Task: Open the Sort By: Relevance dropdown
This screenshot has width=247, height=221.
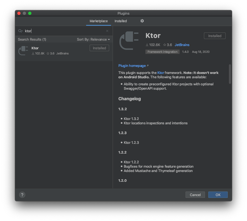Action: 93,39
